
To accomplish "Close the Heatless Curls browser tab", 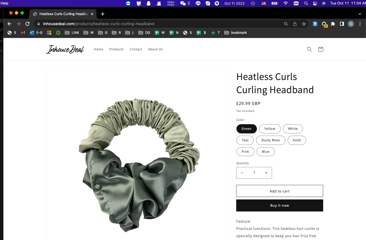I will pos(92,14).
